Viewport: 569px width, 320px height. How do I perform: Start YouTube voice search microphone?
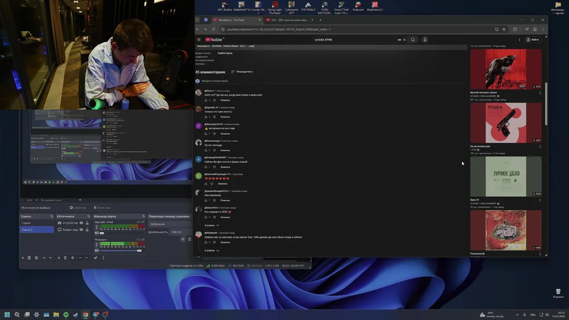(x=425, y=40)
